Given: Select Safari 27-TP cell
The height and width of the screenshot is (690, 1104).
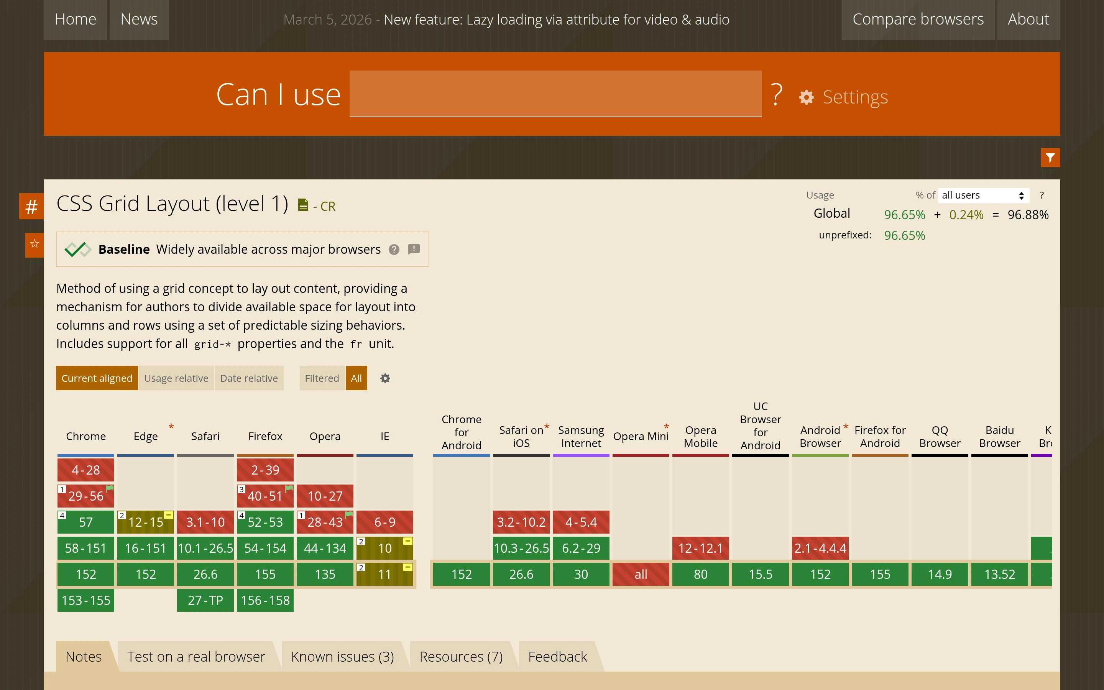Looking at the screenshot, I should pos(205,600).
